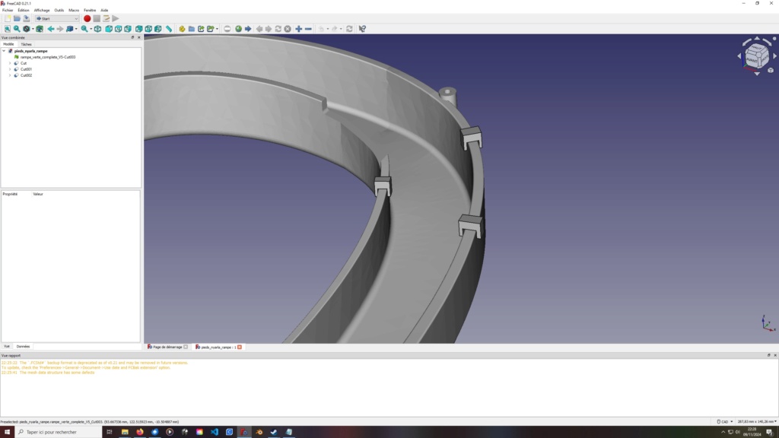The image size is (779, 438).
Task: Open the Aide menu
Action: (104, 10)
